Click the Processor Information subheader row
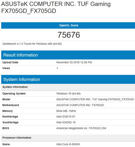Image resolution: width=135 pixels, height=147 pixels. (x=68, y=138)
